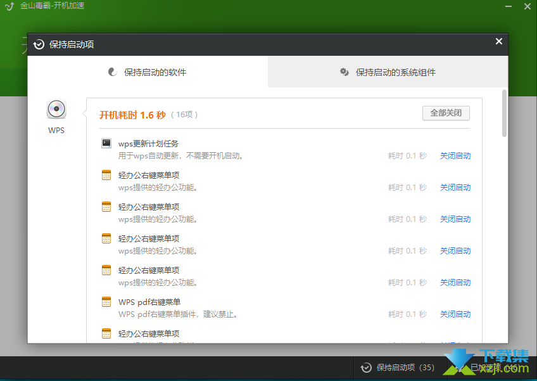
Task: Minimize the 金山毒霸 main window
Action: coord(509,6)
